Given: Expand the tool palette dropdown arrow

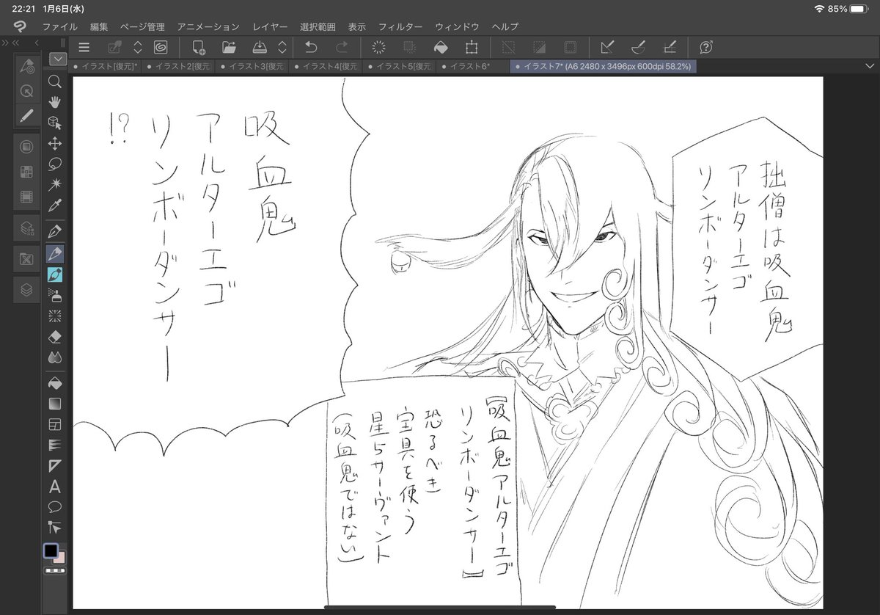Looking at the screenshot, I should (x=57, y=59).
